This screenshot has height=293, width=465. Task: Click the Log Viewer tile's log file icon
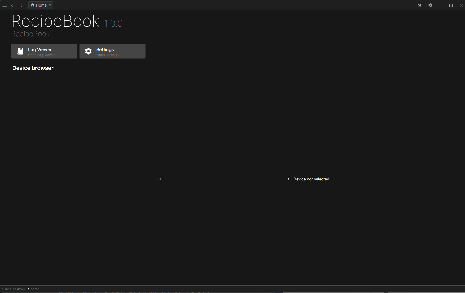20,51
